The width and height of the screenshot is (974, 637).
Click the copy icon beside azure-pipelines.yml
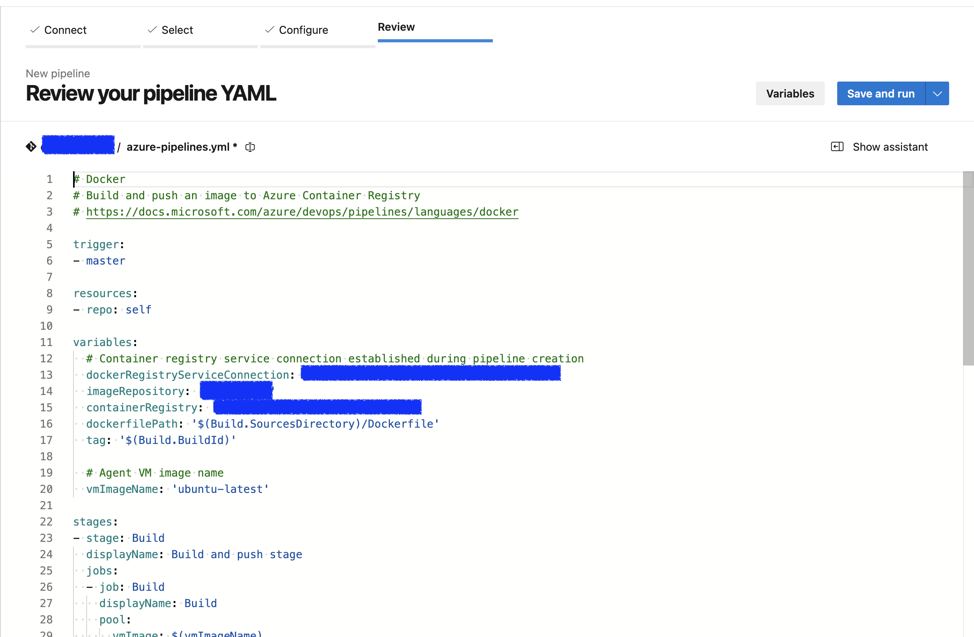point(250,147)
